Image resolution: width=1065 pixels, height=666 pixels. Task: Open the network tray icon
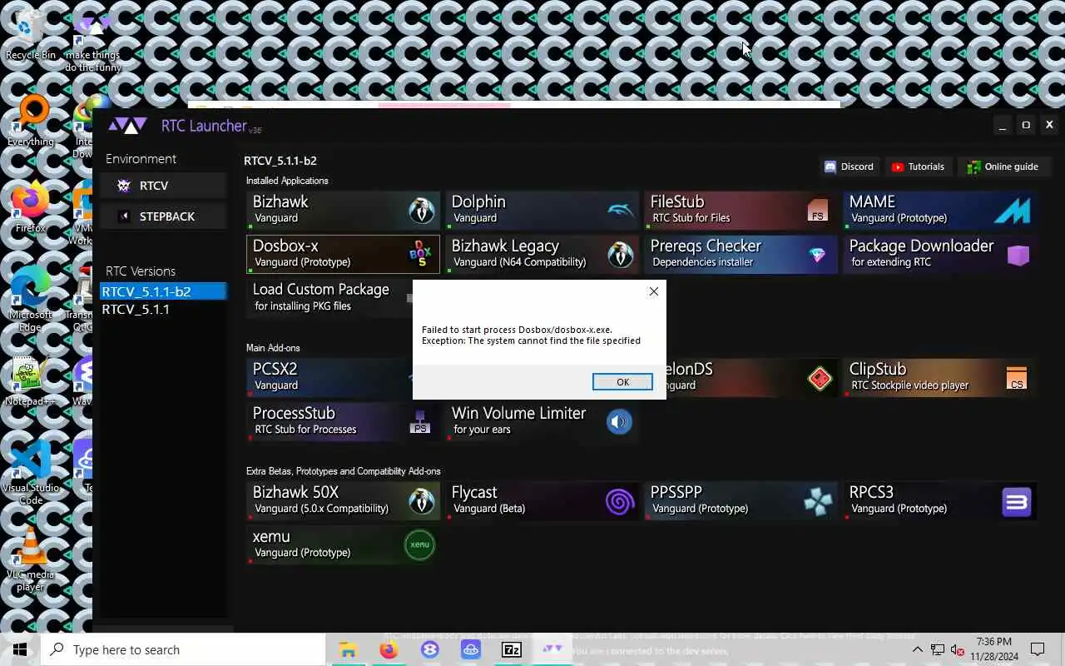(938, 649)
